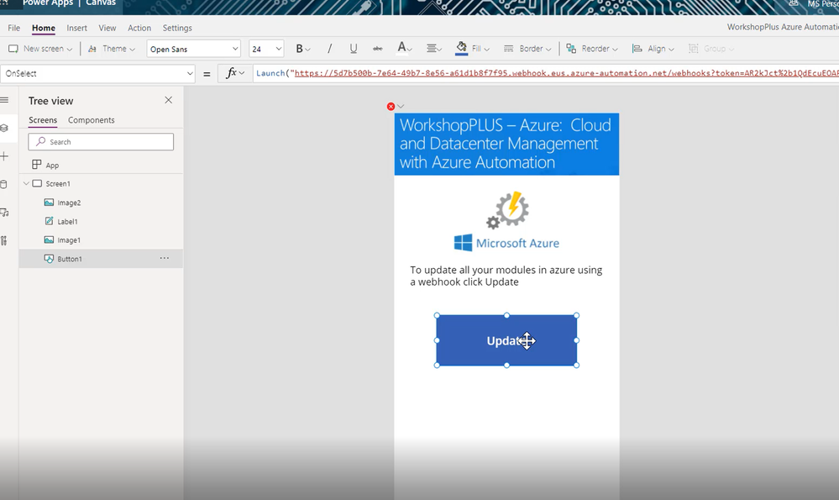Toggle italic formatting
This screenshot has height=500, width=839.
click(329, 49)
